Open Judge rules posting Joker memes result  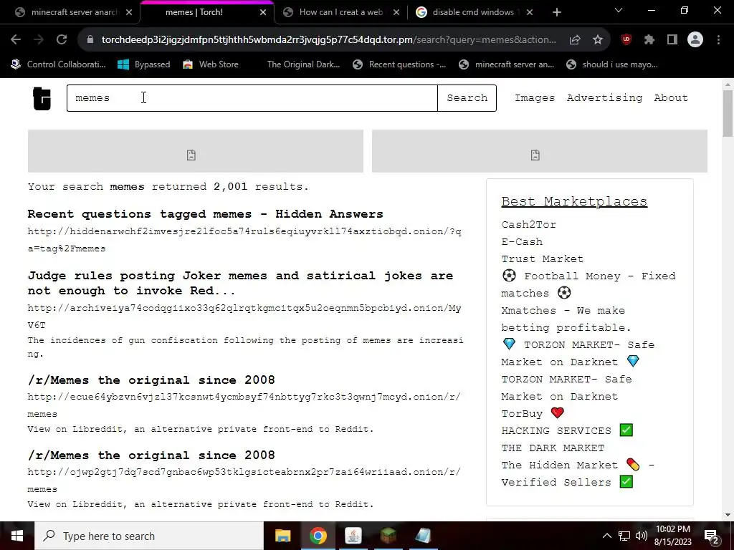pos(240,283)
